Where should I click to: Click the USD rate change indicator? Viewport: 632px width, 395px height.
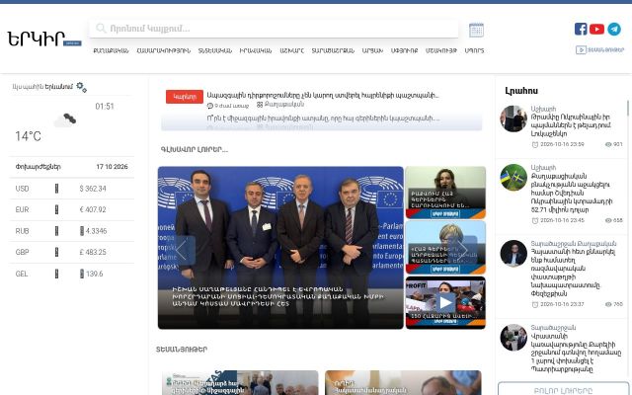[56, 189]
